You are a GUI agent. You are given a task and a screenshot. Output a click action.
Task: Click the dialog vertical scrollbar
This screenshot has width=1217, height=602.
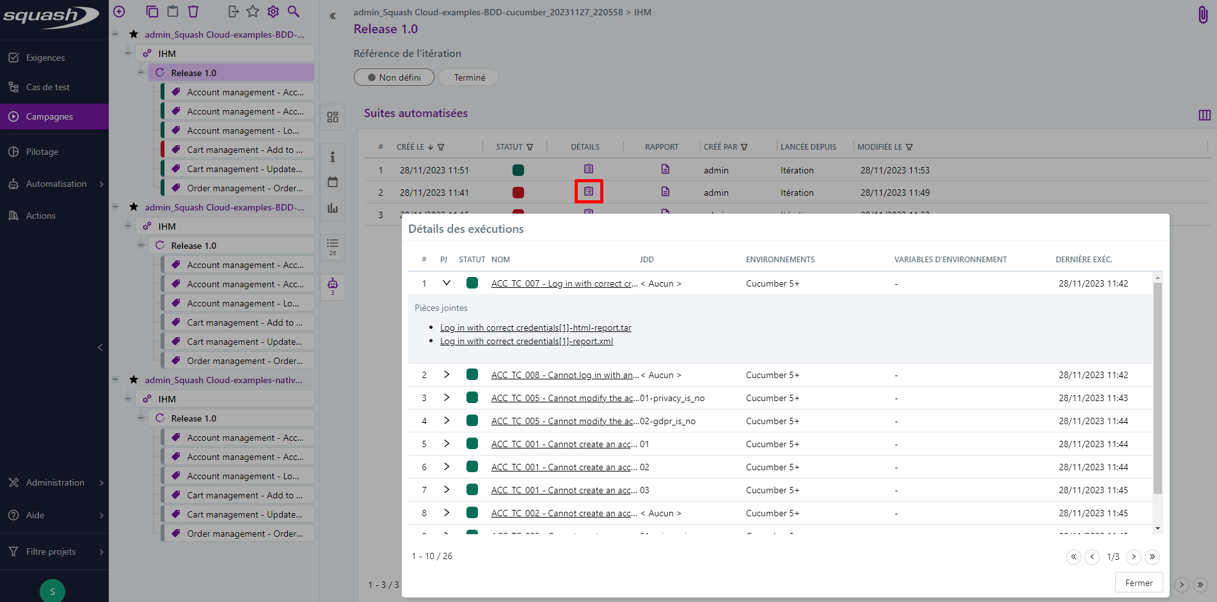(x=1157, y=388)
